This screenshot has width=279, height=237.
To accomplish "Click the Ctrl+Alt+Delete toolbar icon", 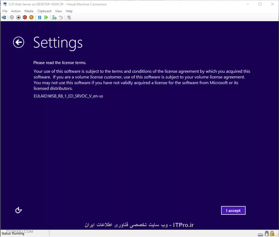I will click(x=4, y=17).
